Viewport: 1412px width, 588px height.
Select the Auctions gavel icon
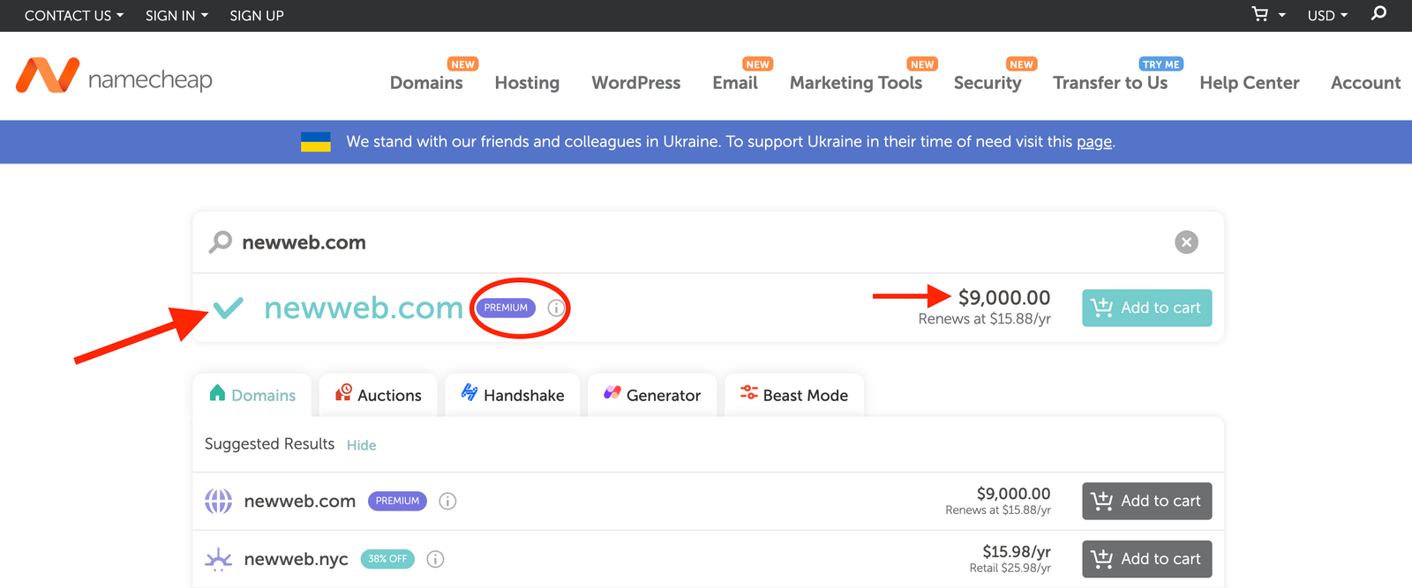coord(344,394)
